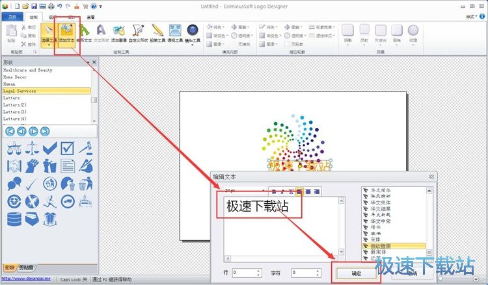This screenshot has width=488, height=285.
Task: Insert the checked box shape
Action: pos(68,149)
